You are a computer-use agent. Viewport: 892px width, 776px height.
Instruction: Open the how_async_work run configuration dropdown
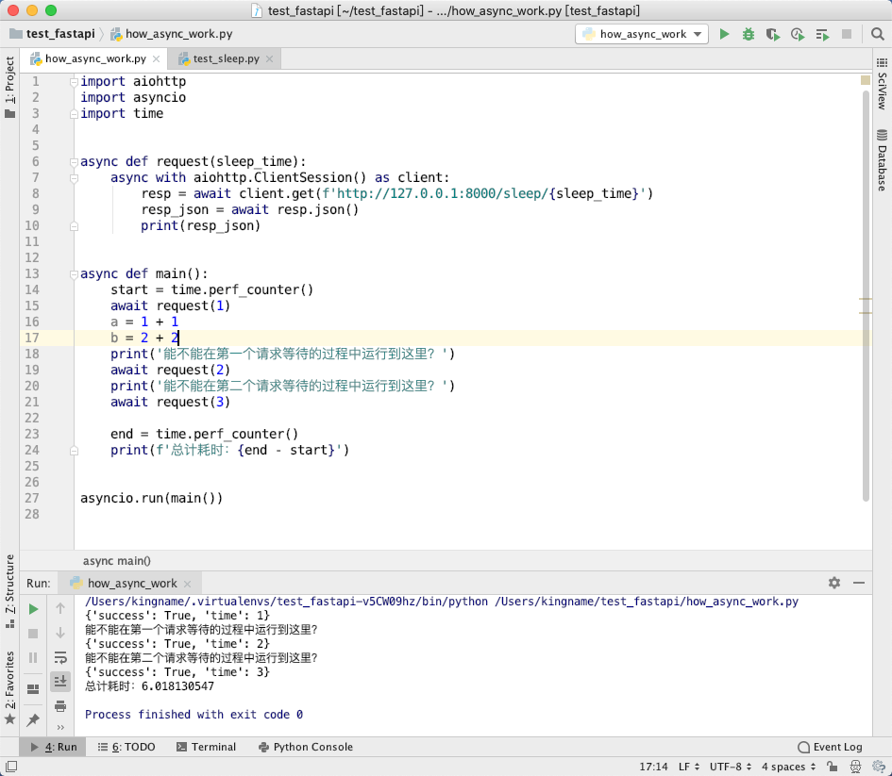pos(641,34)
